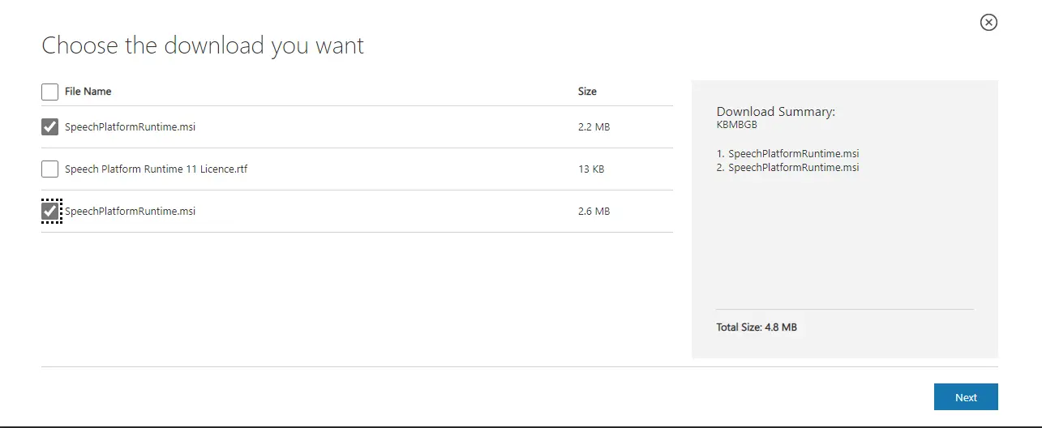This screenshot has width=1042, height=428.
Task: Click the first SpeechPlatformRuntime.msi file name
Action: [x=130, y=127]
